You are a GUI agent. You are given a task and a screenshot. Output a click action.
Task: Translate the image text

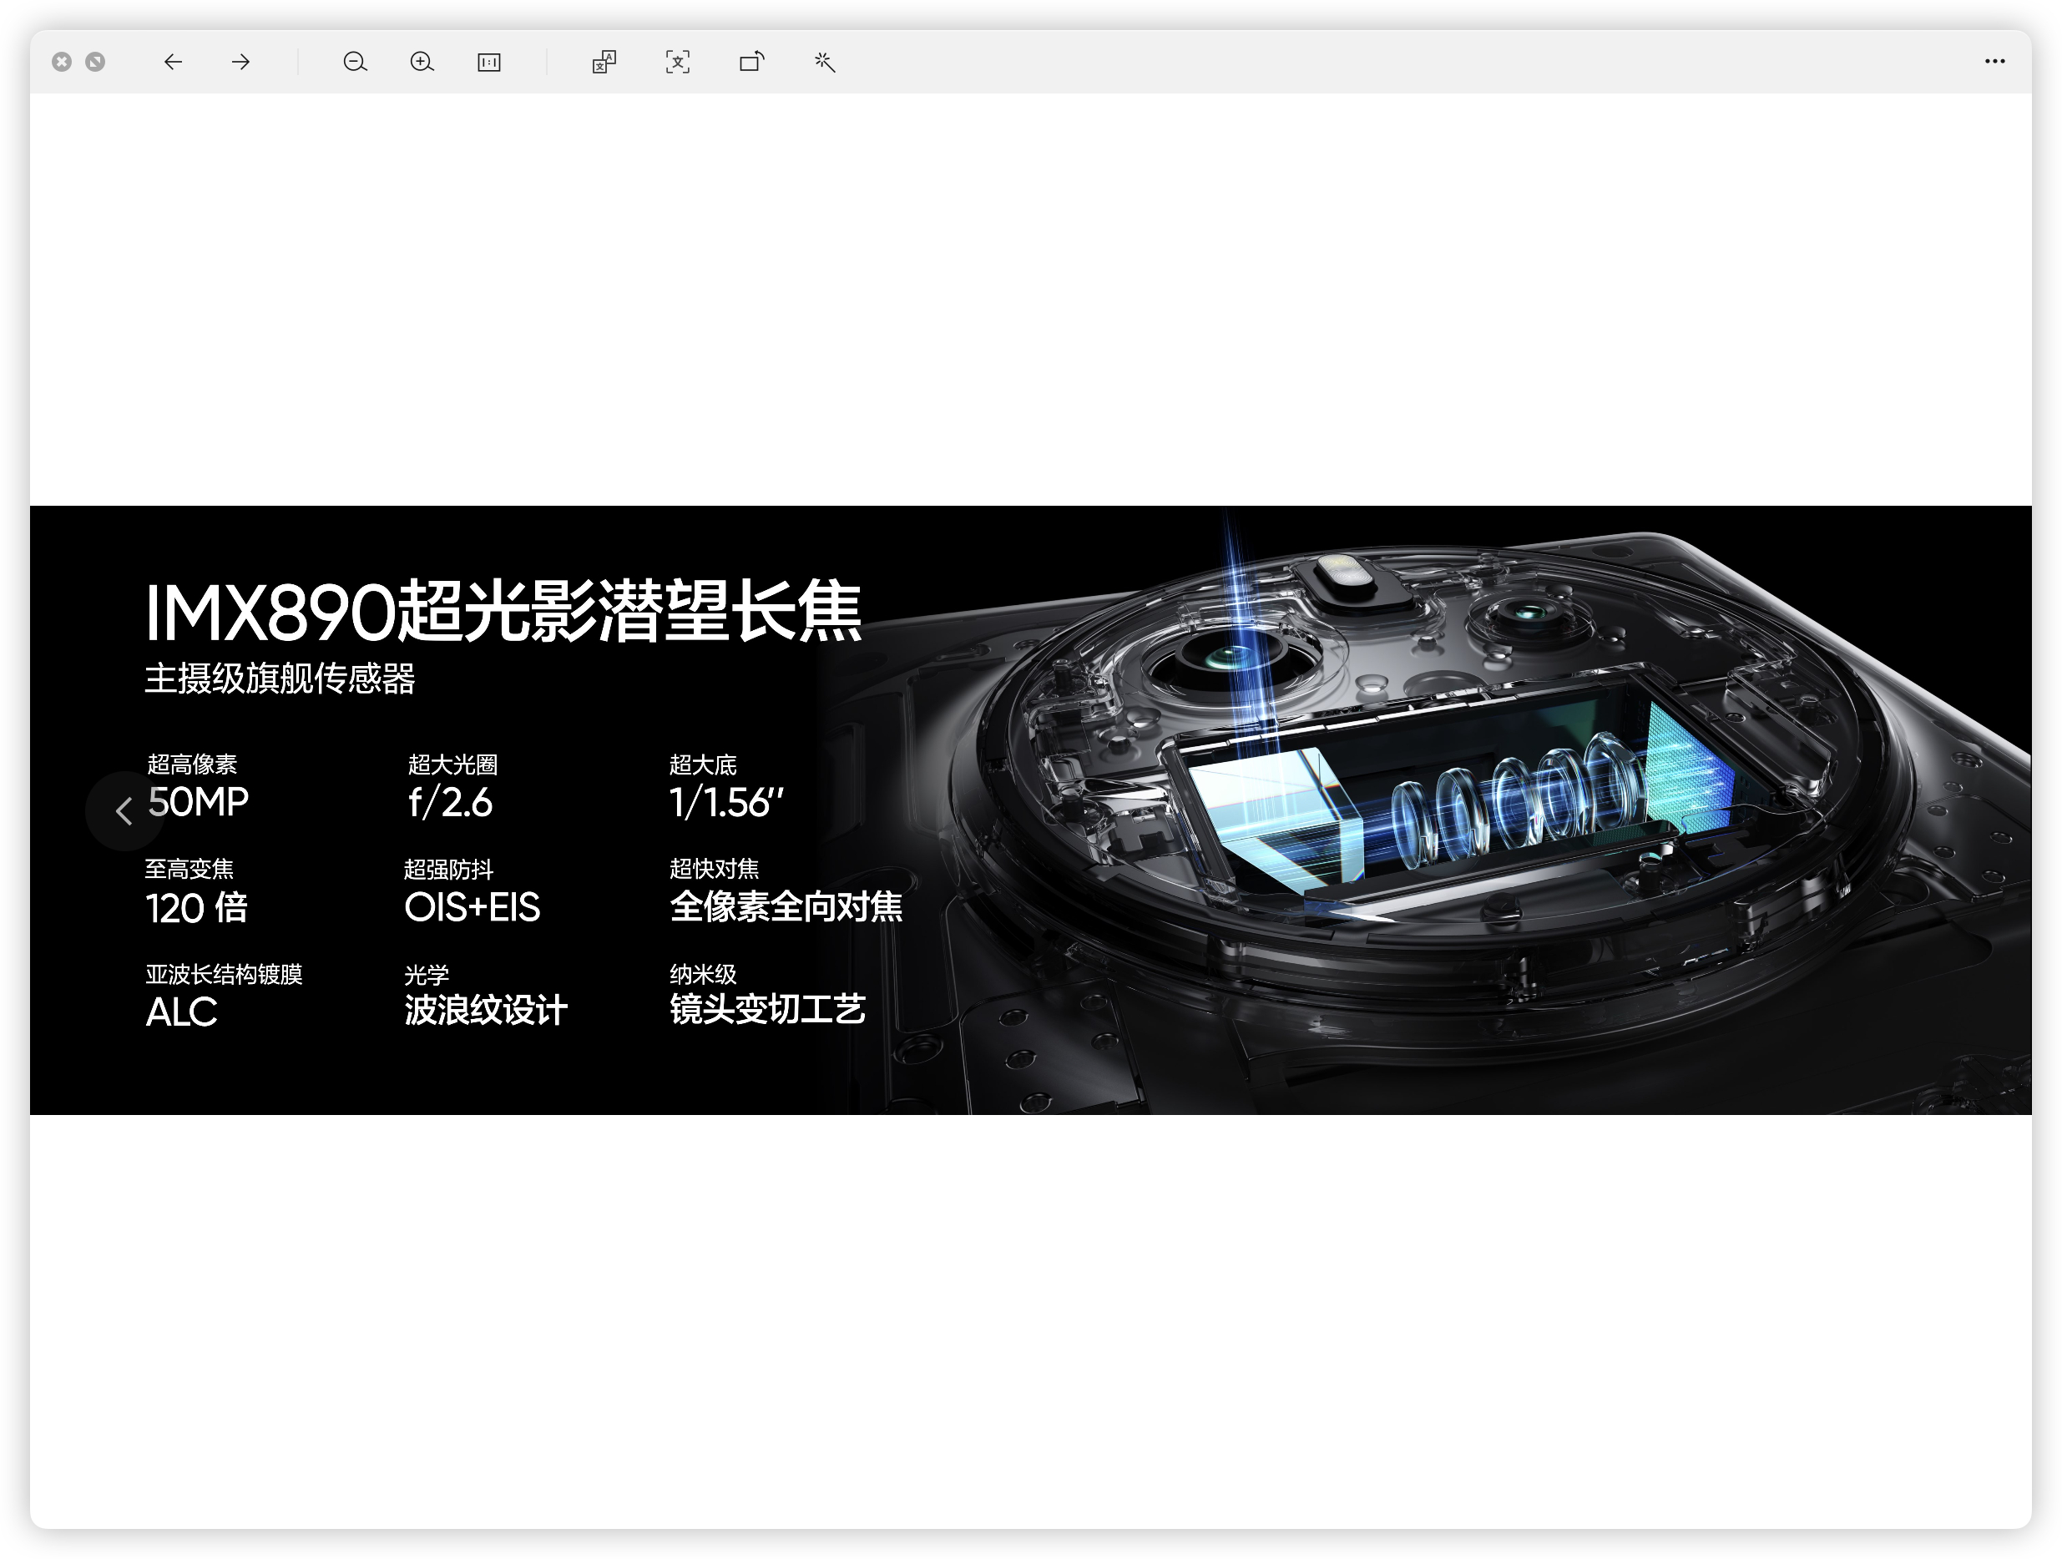pyautogui.click(x=604, y=62)
